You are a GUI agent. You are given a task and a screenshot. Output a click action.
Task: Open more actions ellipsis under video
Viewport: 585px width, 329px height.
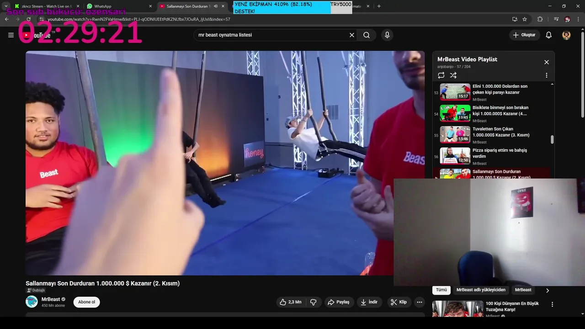click(x=420, y=302)
